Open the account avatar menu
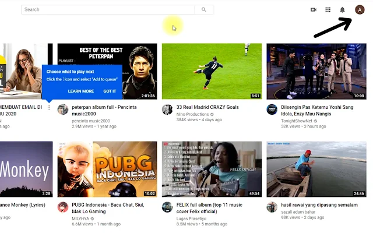The height and width of the screenshot is (233, 373). [360, 10]
